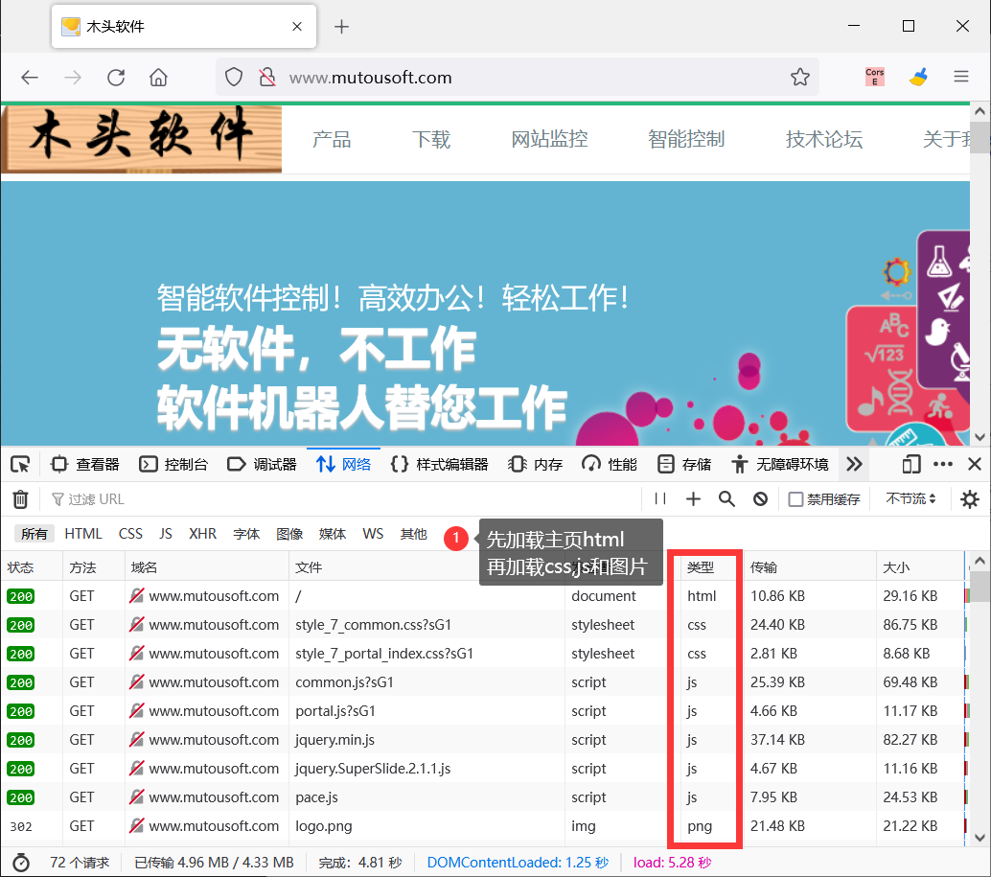Filter requests by CSS
991x877 pixels.
(x=131, y=534)
